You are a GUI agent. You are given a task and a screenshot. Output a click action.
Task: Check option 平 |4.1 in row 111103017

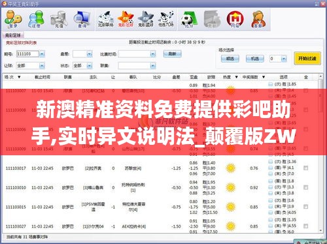tap(271, 168)
